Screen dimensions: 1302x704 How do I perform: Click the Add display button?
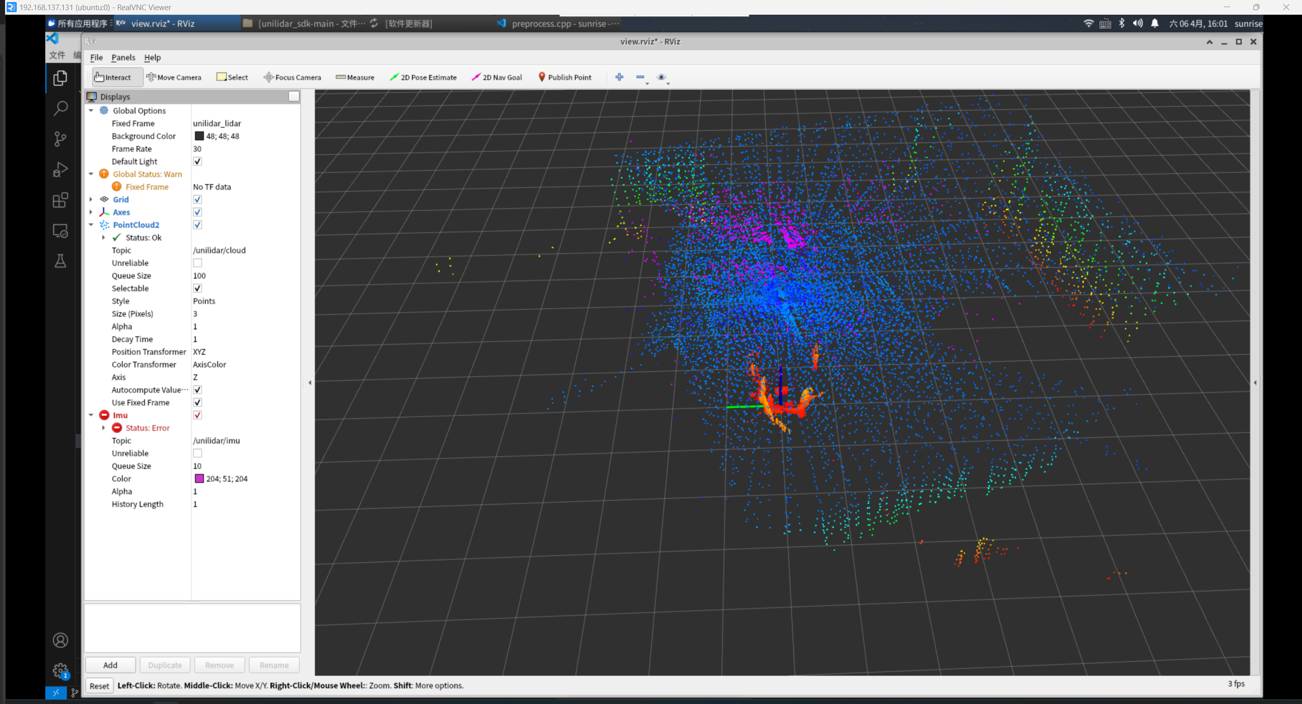click(110, 665)
